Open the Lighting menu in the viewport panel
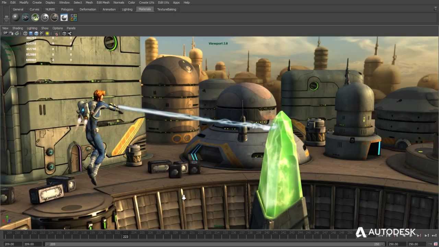The width and height of the screenshot is (439, 247). pos(32,28)
